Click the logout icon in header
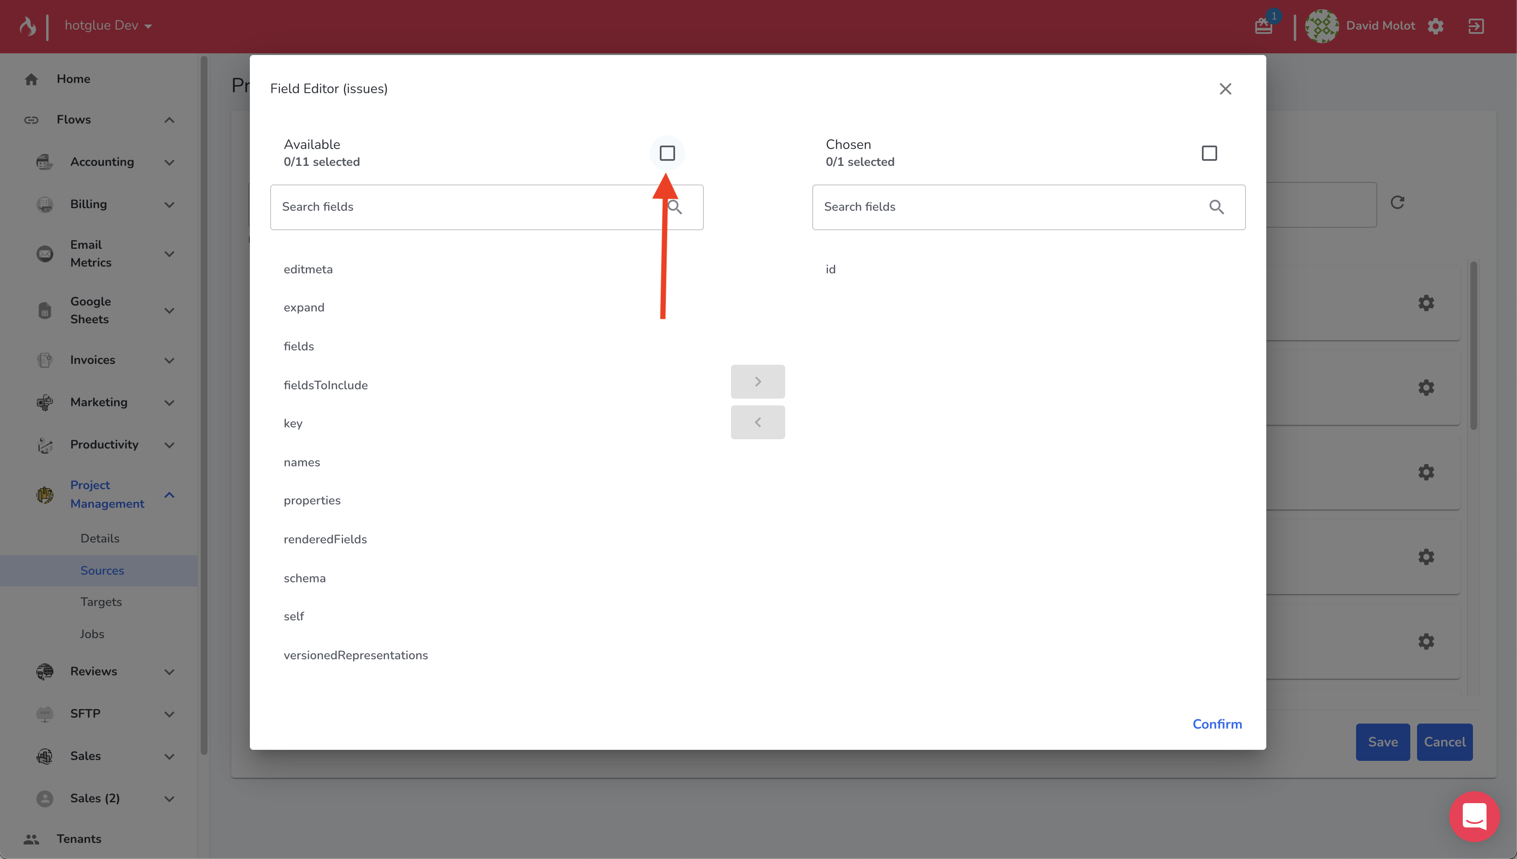The width and height of the screenshot is (1517, 859). click(1475, 26)
